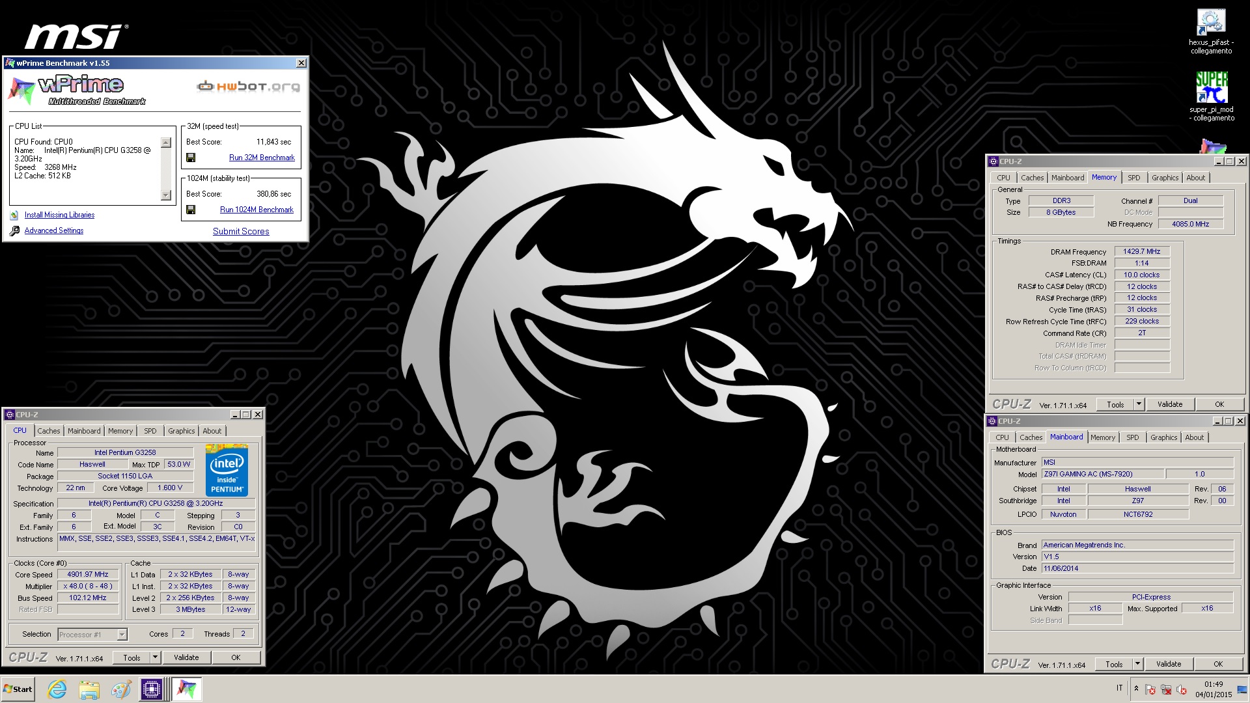
Task: Click the CPU List scroll down arrow
Action: pyautogui.click(x=166, y=195)
